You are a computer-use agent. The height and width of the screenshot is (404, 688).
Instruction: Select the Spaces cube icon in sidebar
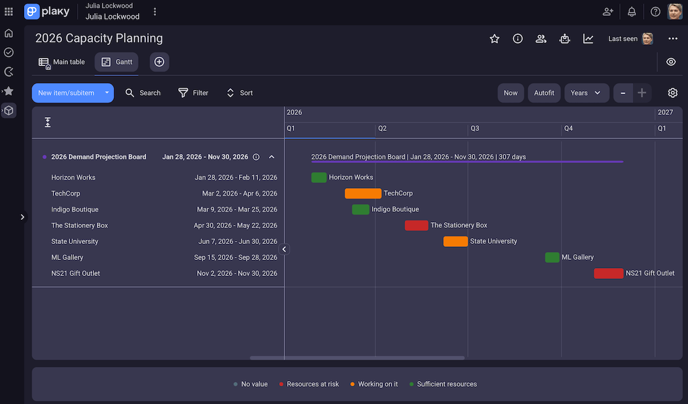[x=9, y=110]
